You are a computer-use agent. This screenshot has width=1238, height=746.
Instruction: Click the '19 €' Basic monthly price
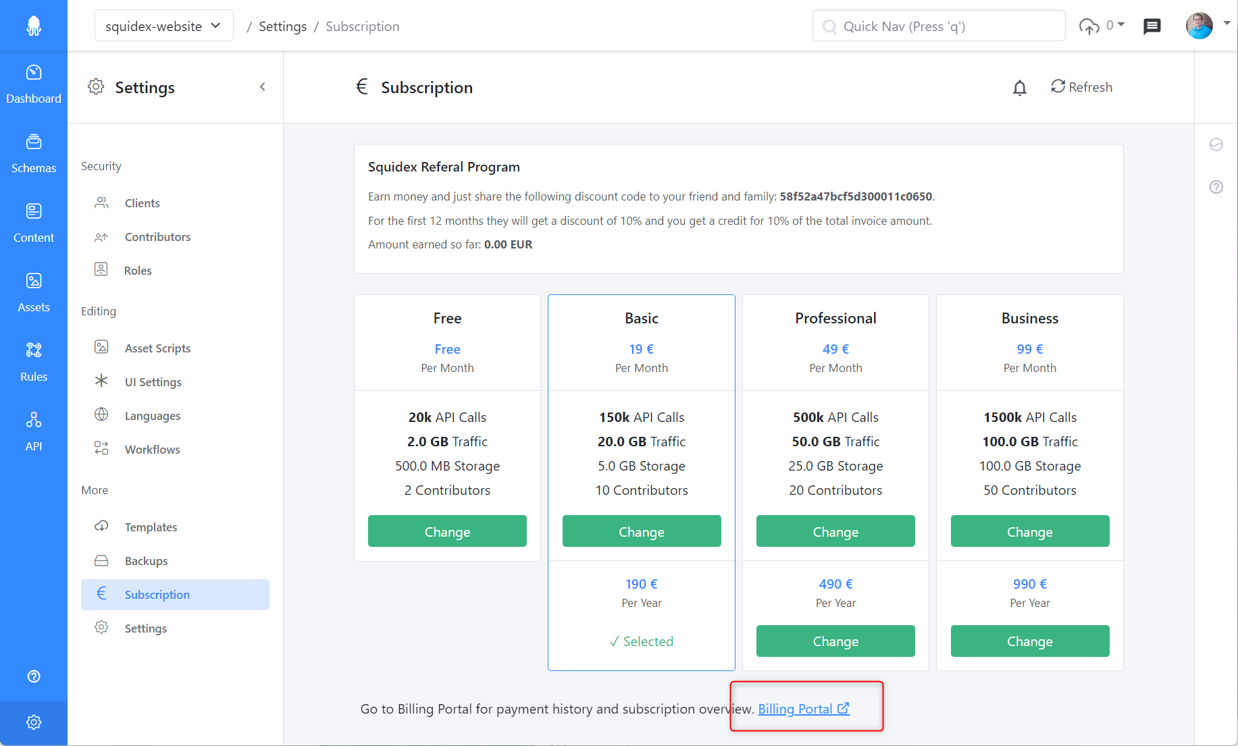click(x=642, y=349)
